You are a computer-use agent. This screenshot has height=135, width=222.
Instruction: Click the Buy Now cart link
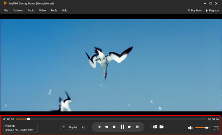point(194,10)
